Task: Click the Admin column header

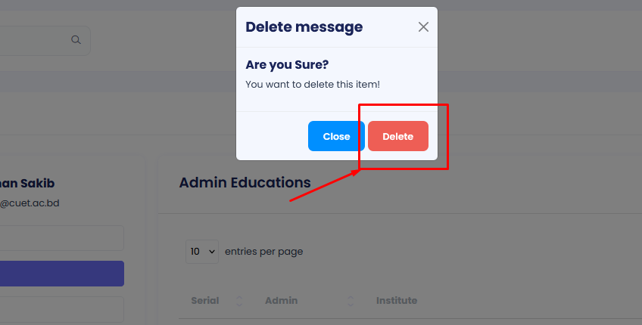Action: (x=281, y=301)
